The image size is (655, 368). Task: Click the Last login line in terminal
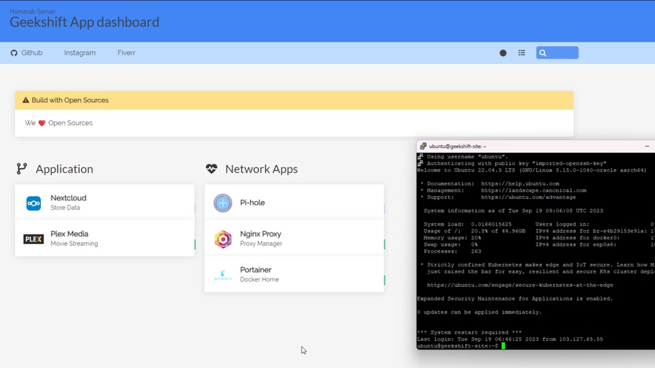tap(510, 339)
